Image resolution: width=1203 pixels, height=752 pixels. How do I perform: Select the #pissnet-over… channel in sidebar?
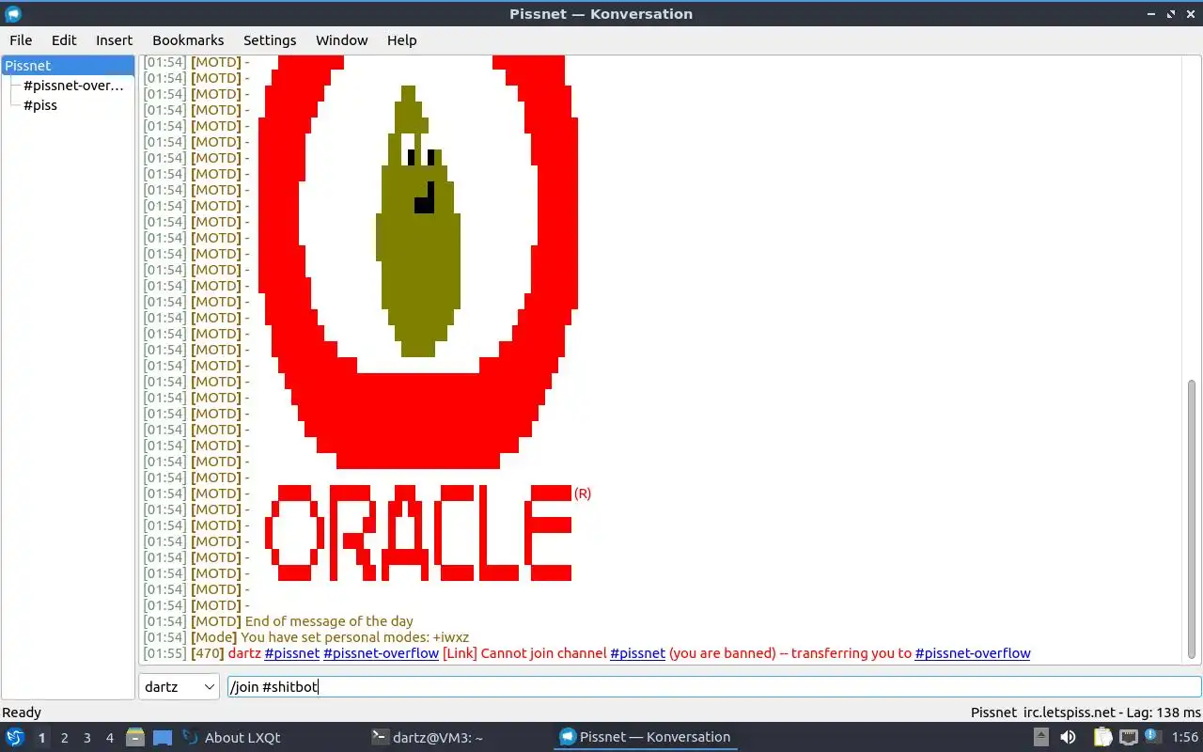pos(73,86)
